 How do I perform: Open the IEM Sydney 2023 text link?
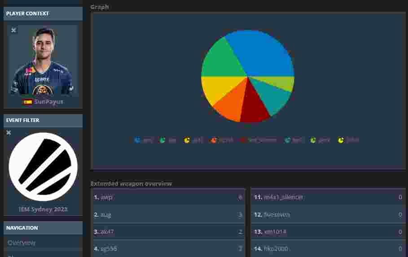tap(43, 209)
